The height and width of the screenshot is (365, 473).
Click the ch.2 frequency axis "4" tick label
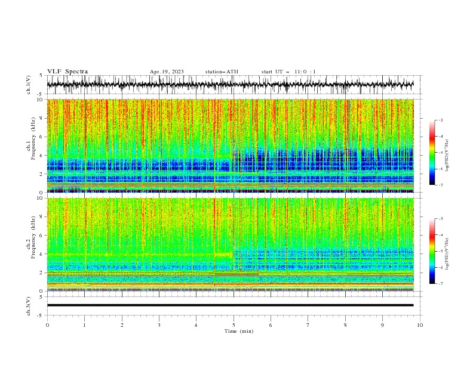tap(42, 254)
